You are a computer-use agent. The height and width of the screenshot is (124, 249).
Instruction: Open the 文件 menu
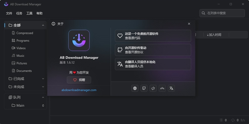[x=9, y=14]
